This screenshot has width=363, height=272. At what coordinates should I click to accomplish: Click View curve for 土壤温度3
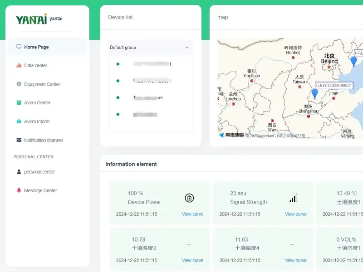click(192, 260)
